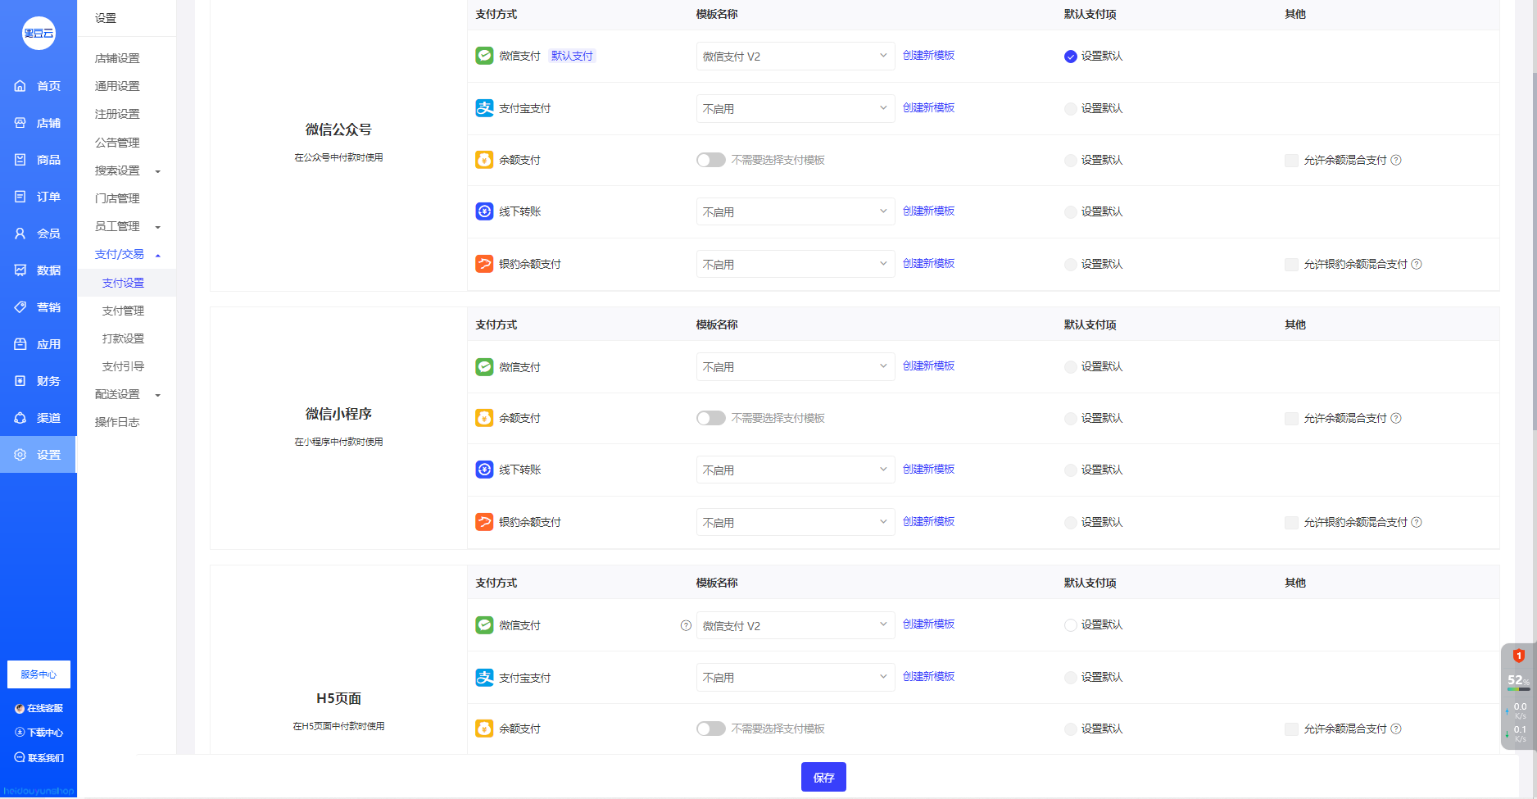This screenshot has width=1537, height=799.
Task: Check 允许余额混合支付 in 微信小程序 section
Action: coord(1291,419)
